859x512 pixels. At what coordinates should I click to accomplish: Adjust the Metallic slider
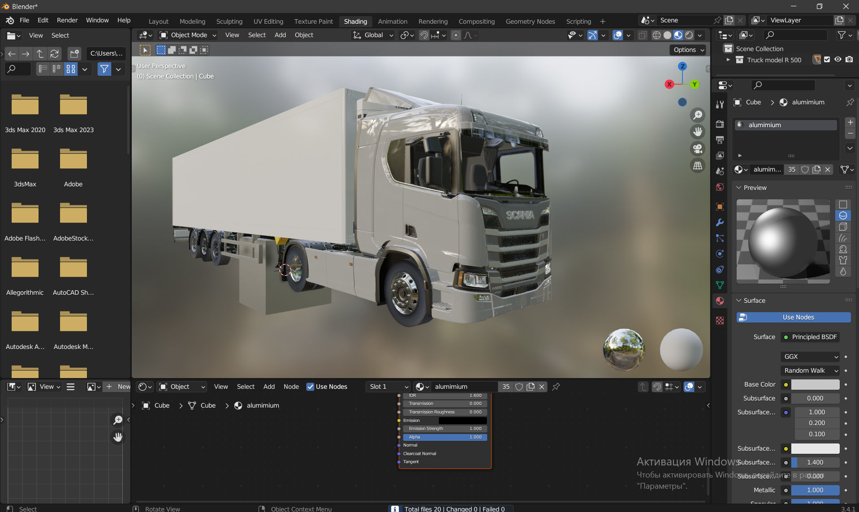[x=815, y=490]
